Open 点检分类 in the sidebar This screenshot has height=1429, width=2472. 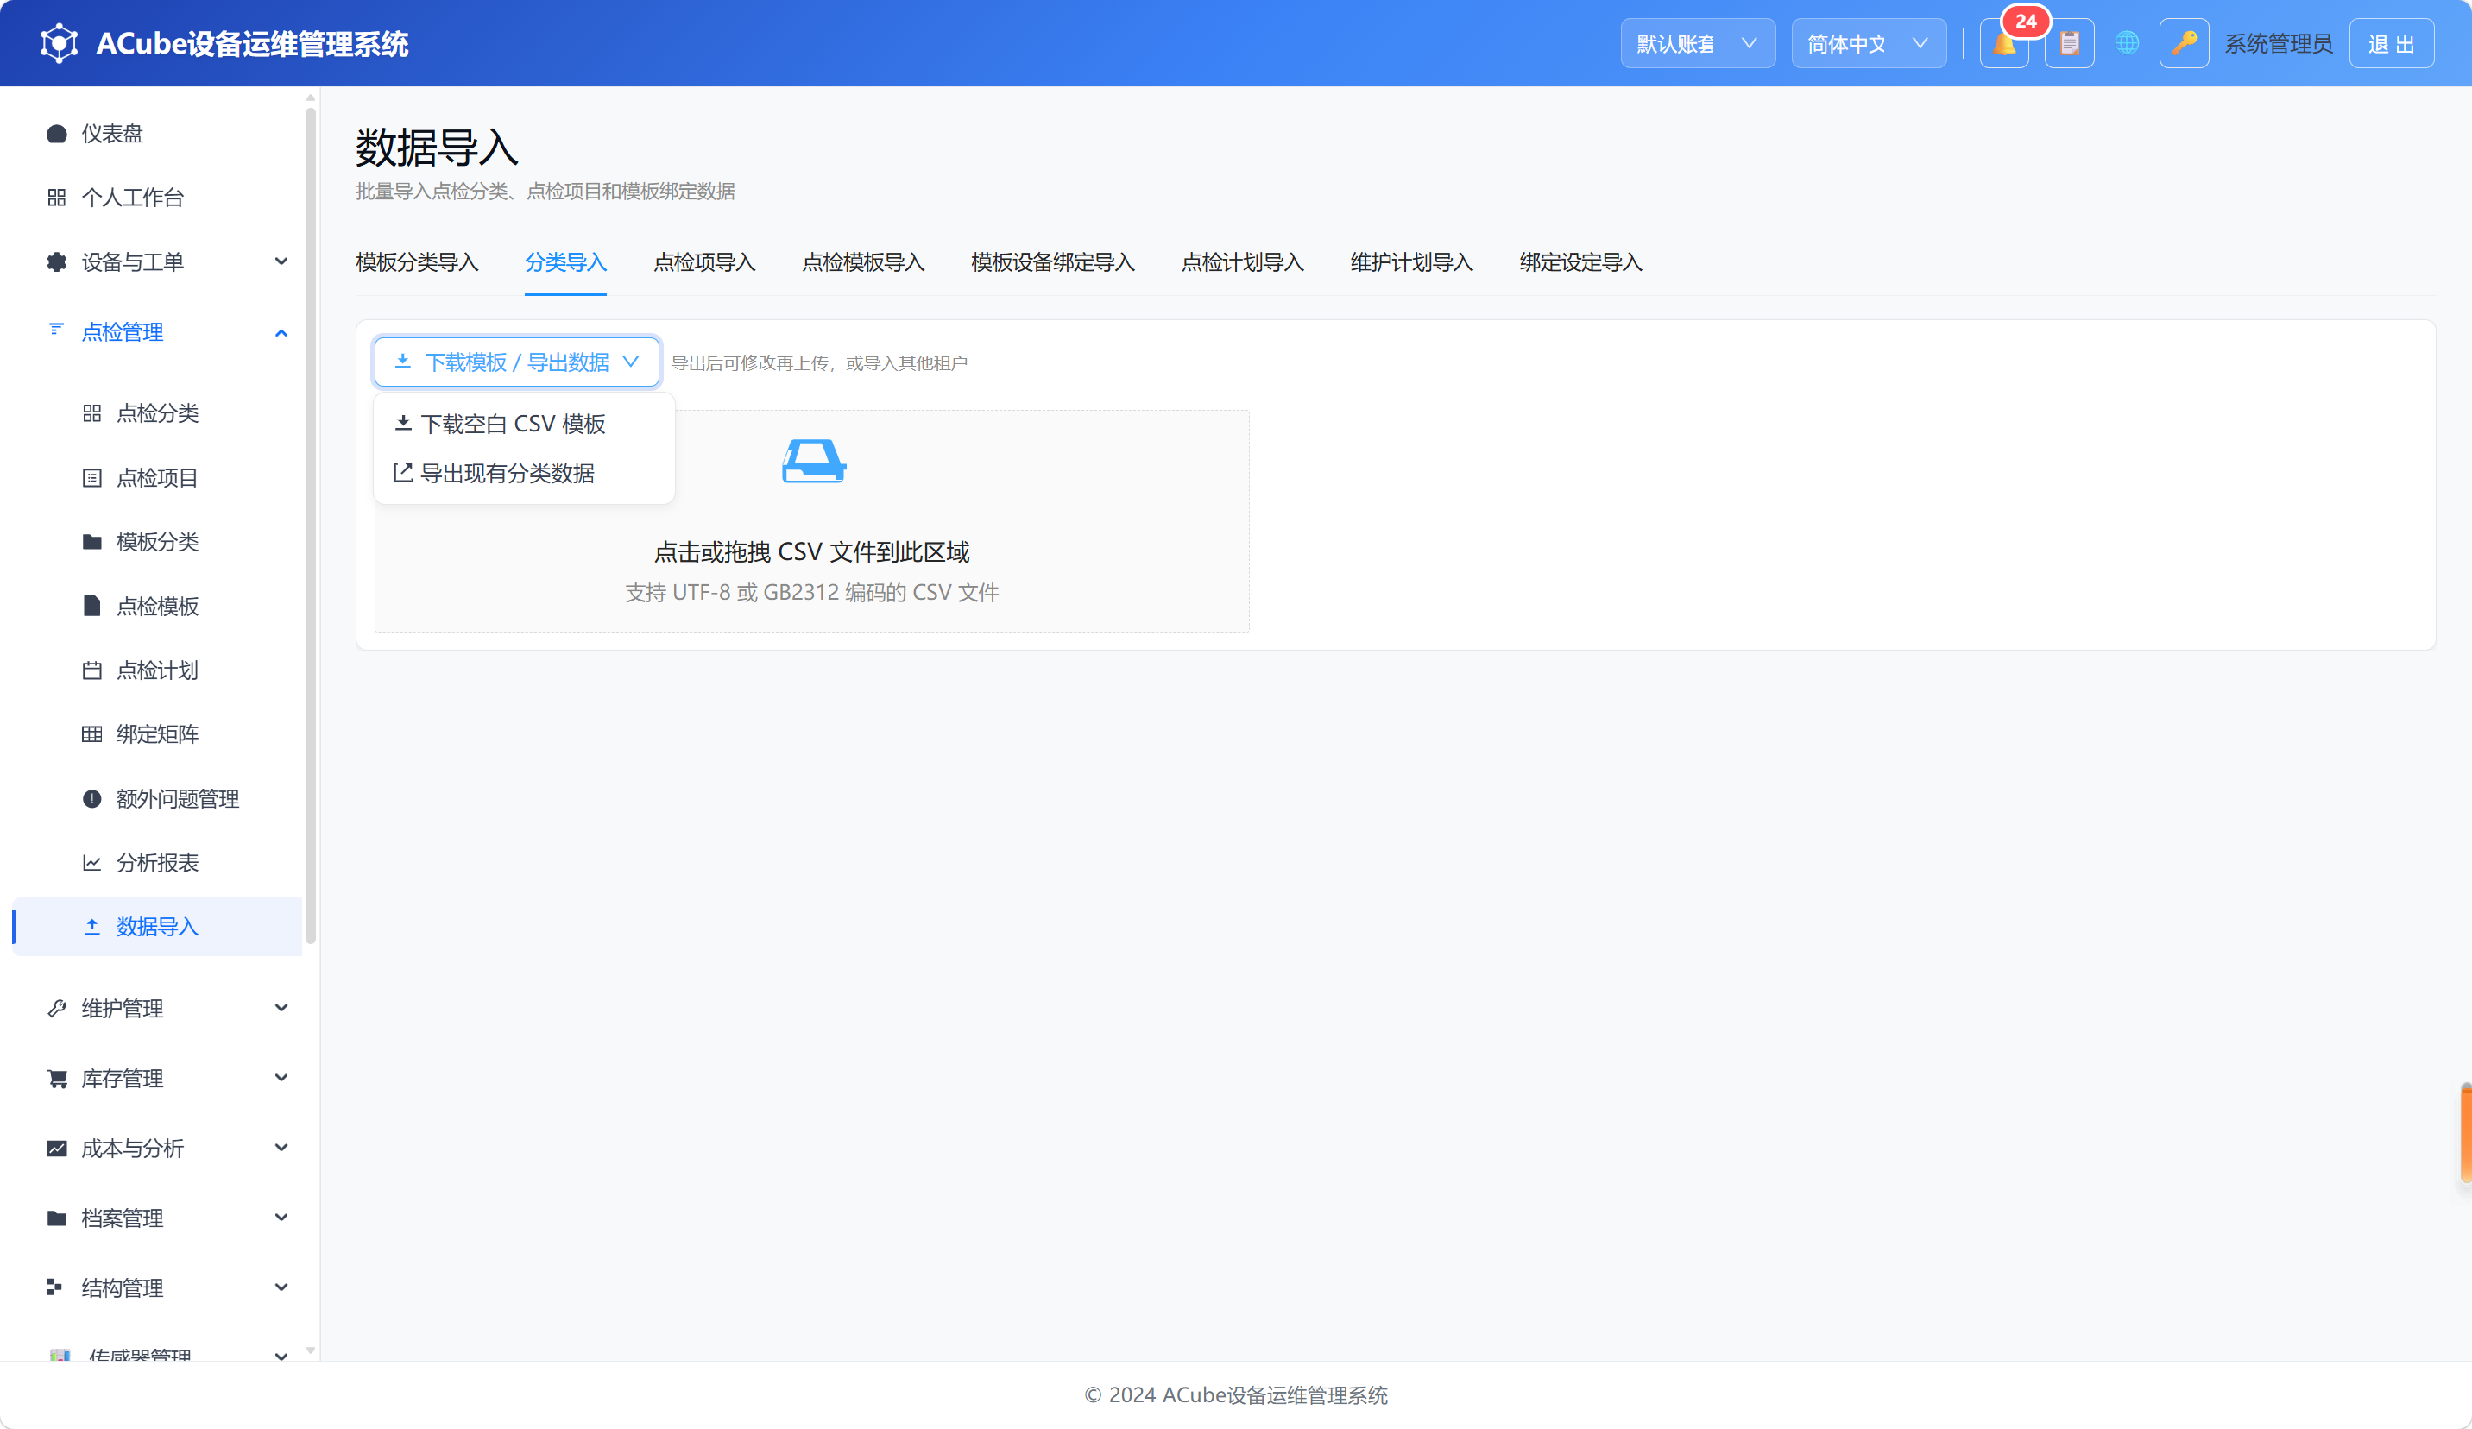pyautogui.click(x=157, y=413)
